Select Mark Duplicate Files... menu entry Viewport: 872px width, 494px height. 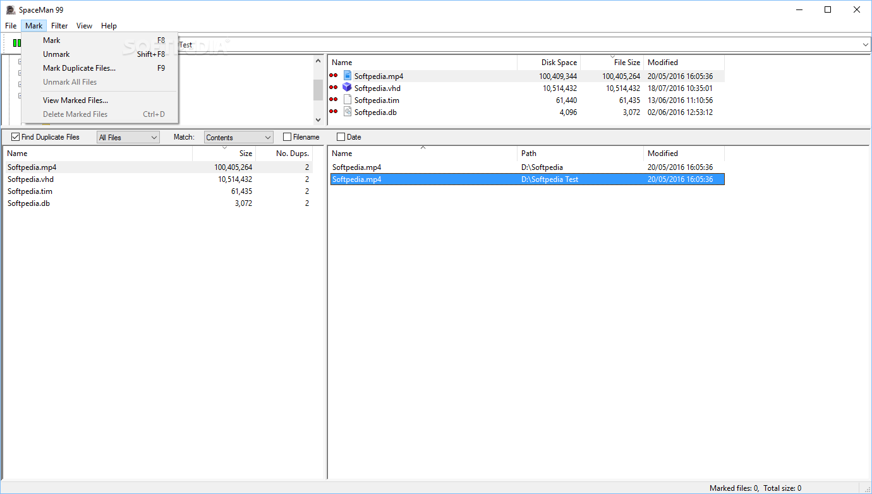click(x=100, y=68)
